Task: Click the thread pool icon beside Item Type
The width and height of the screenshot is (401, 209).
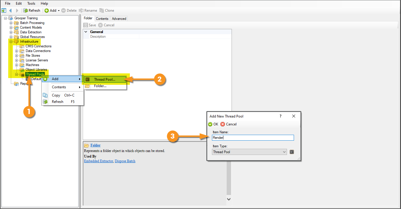Action: pyautogui.click(x=292, y=152)
